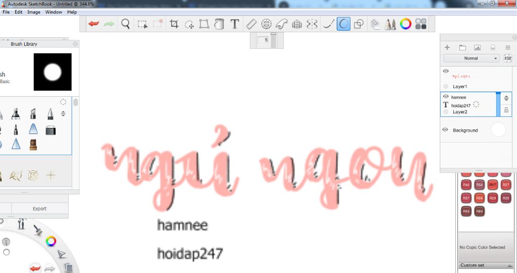517x273 pixels.
Task: Select the brown paintbrush in Brush Library
Action: [33, 145]
